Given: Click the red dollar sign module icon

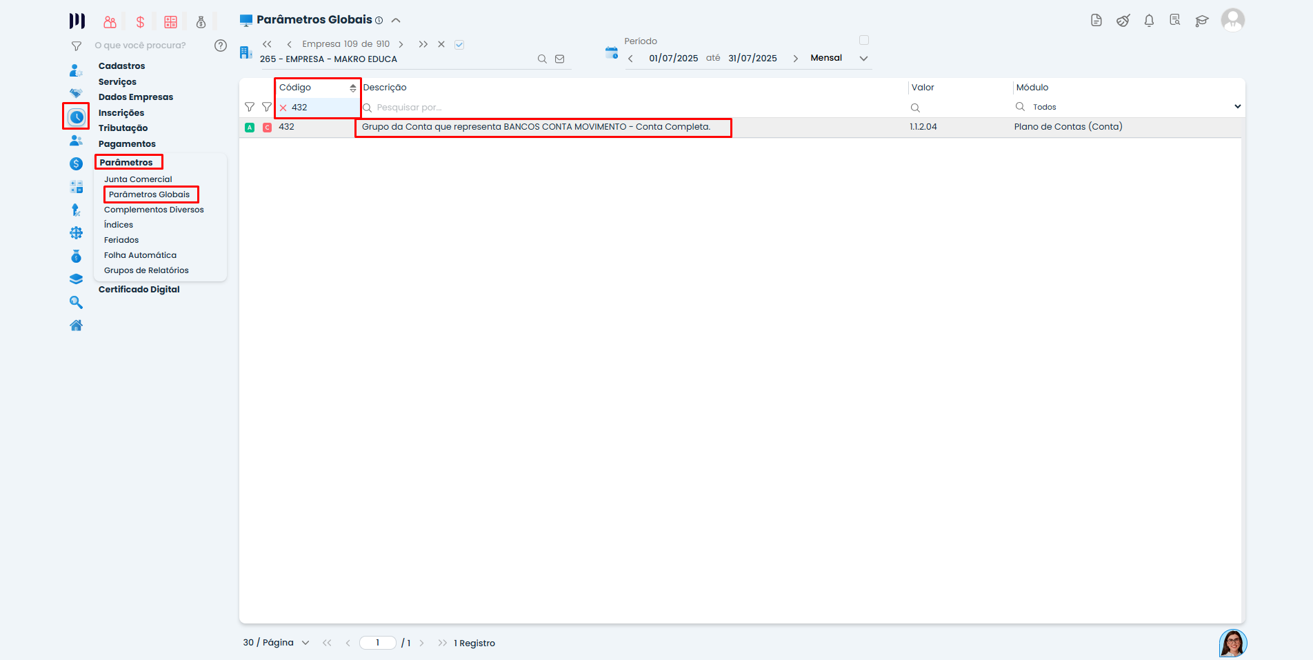Looking at the screenshot, I should pos(140,22).
